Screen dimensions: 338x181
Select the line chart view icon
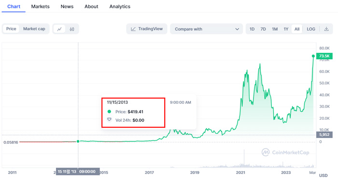[x=59, y=29]
